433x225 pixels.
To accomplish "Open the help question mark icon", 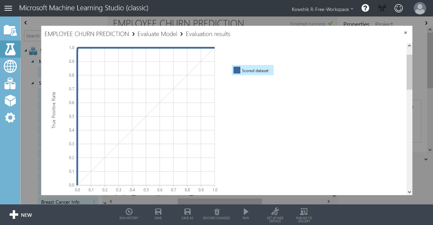I will (365, 8).
